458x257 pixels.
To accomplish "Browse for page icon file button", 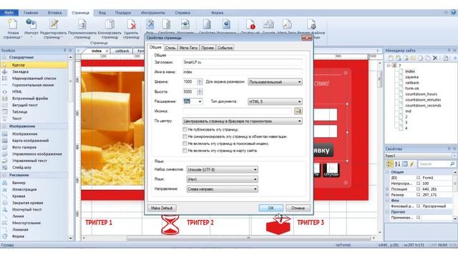I will 298,111.
